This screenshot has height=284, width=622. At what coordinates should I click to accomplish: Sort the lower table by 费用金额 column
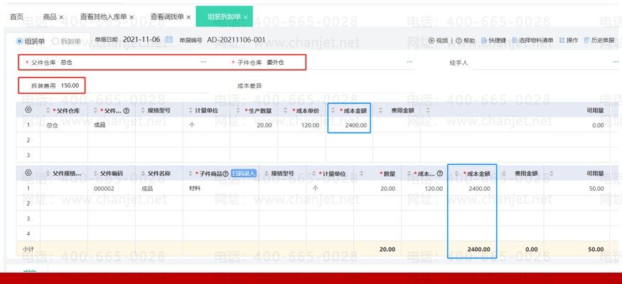(x=504, y=174)
